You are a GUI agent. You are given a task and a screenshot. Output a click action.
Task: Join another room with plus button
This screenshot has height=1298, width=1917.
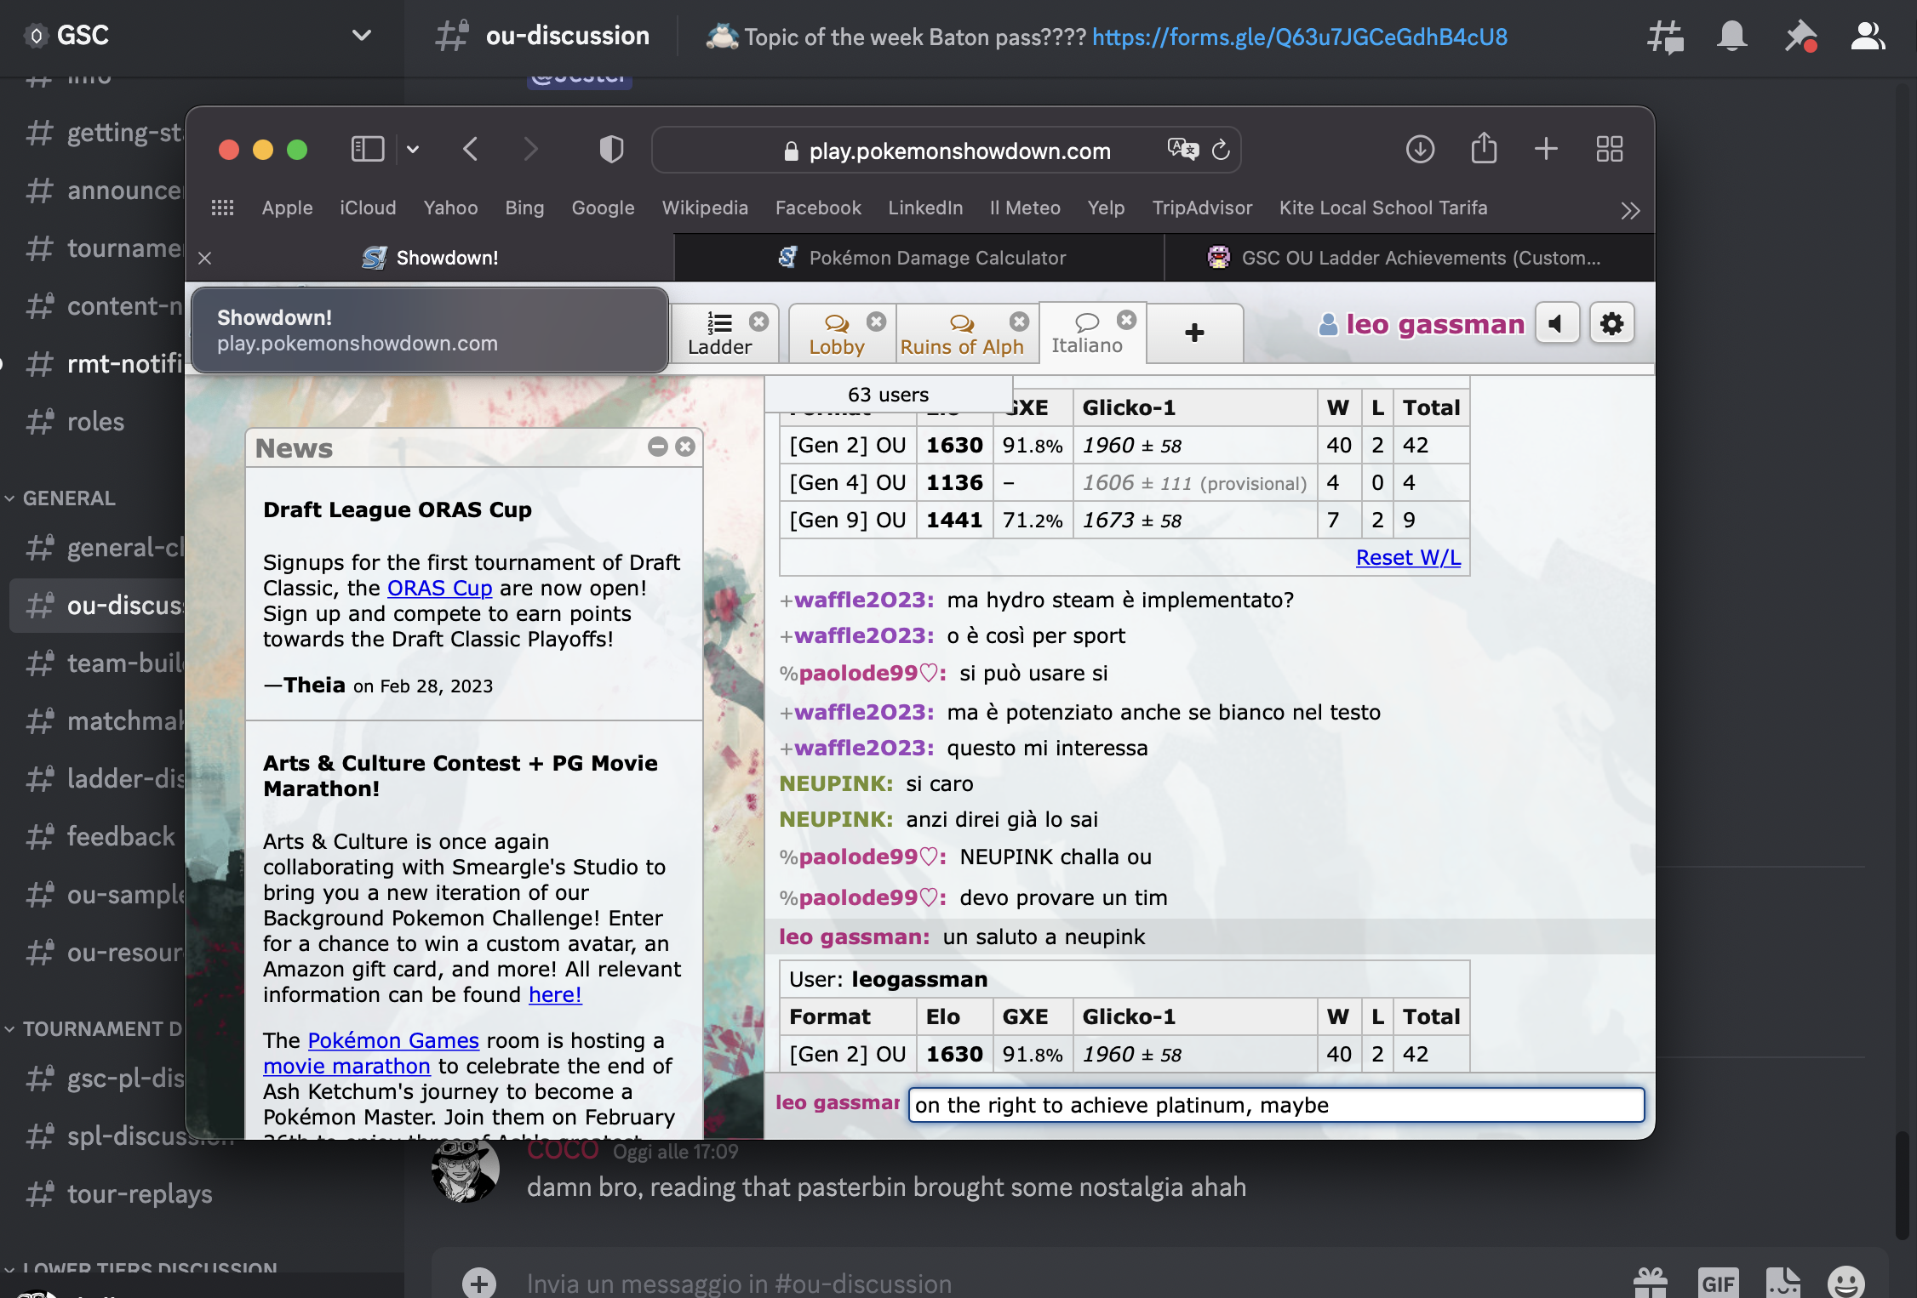coord(1194,333)
